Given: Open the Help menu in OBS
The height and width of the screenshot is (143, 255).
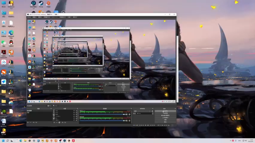Looking at the screenshot, I should (75, 17).
